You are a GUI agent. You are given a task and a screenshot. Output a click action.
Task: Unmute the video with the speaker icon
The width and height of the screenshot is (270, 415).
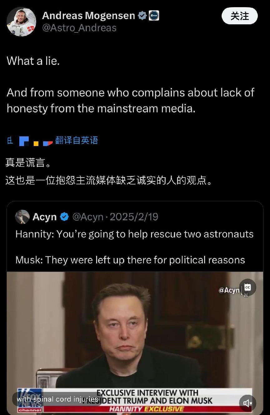248,403
